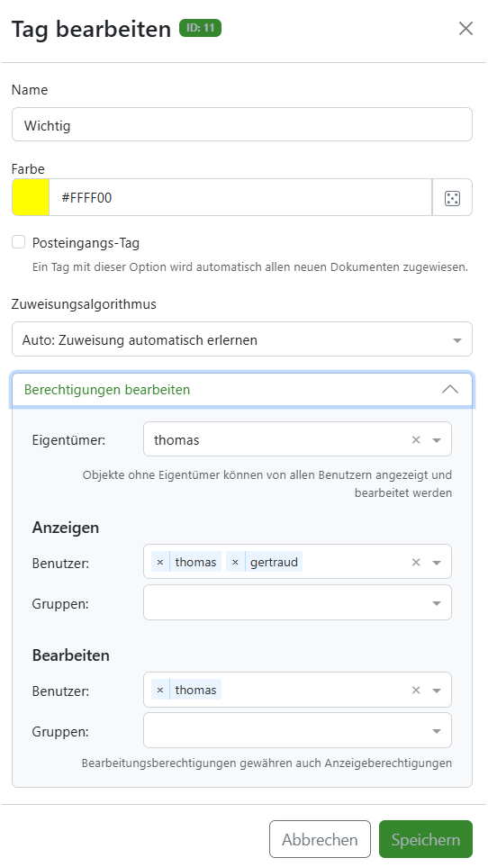Image resolution: width=488 pixels, height=867 pixels.
Task: Open the Eigentümer dropdown arrow
Action: click(x=437, y=440)
